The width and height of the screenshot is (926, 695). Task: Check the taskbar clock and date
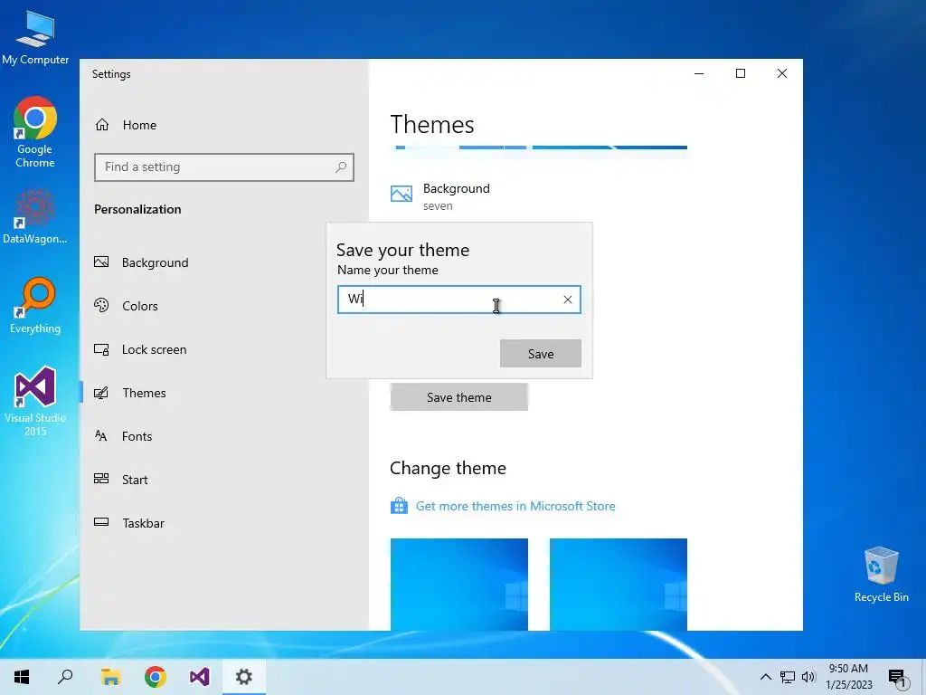pyautogui.click(x=848, y=677)
